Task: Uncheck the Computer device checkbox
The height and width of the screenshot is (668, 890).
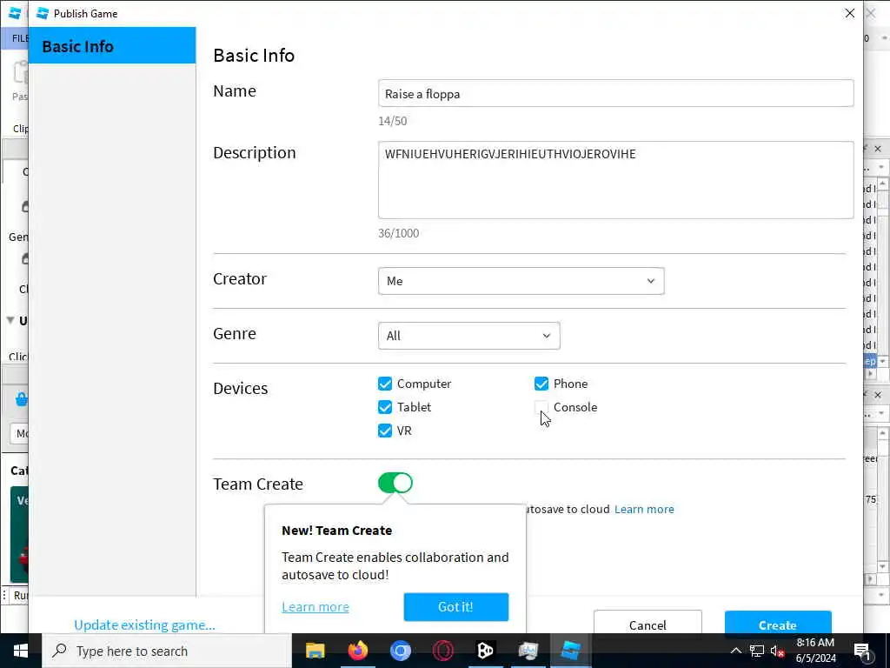Action: (x=385, y=384)
